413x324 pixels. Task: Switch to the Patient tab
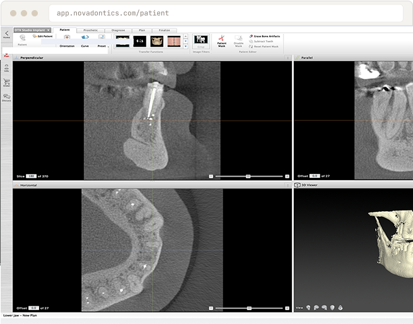(65, 30)
